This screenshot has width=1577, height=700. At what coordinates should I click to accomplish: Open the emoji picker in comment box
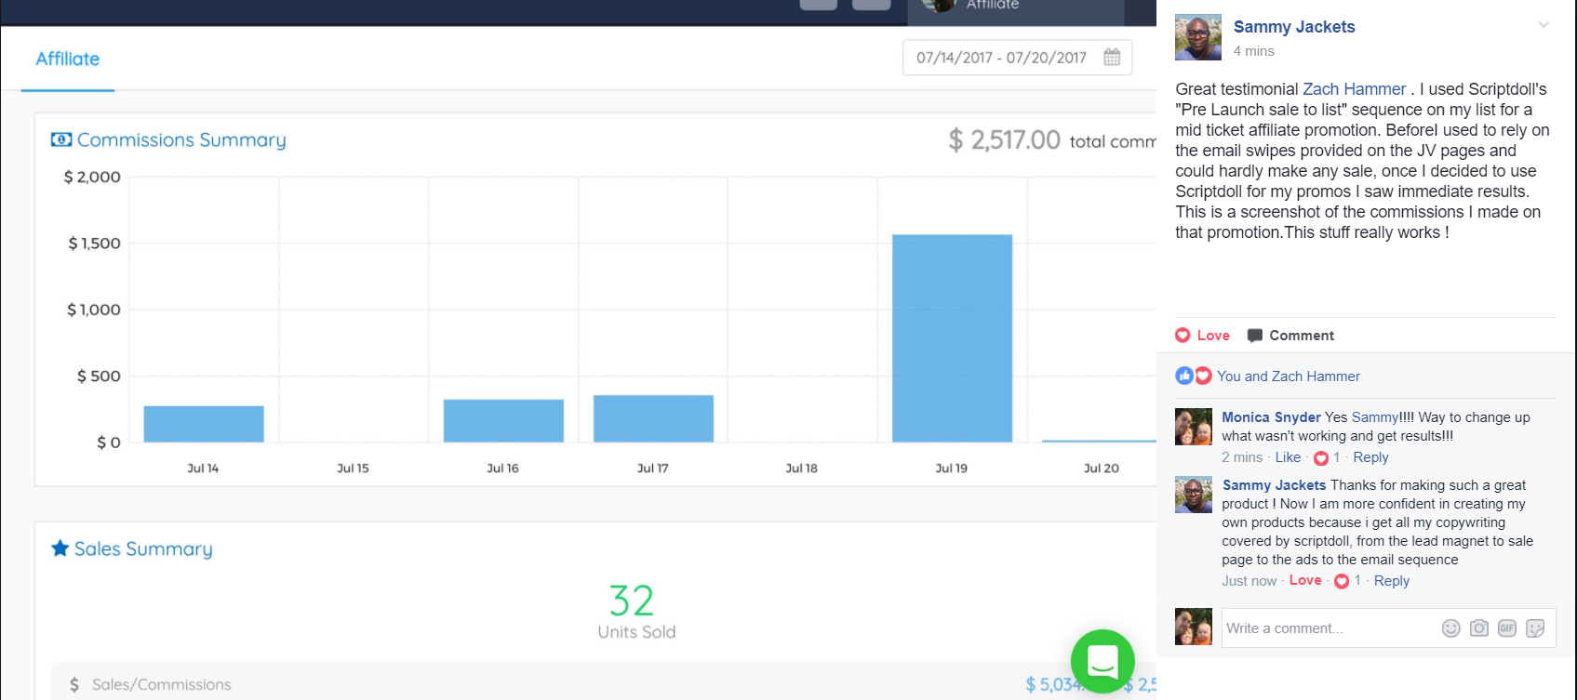pyautogui.click(x=1450, y=628)
